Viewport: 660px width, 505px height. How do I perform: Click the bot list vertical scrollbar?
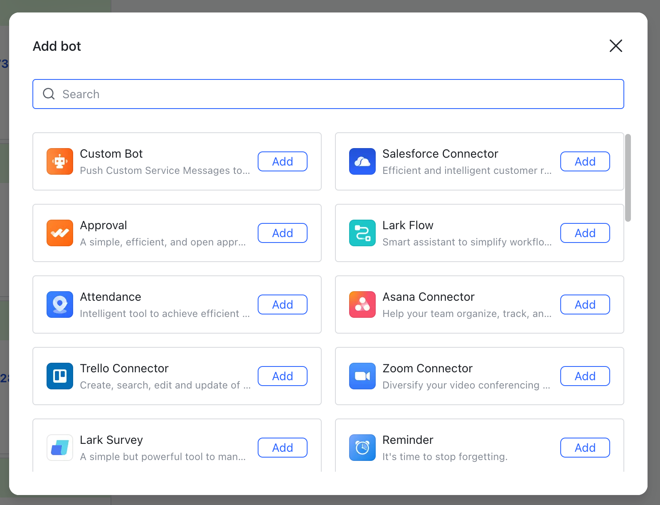(x=628, y=178)
